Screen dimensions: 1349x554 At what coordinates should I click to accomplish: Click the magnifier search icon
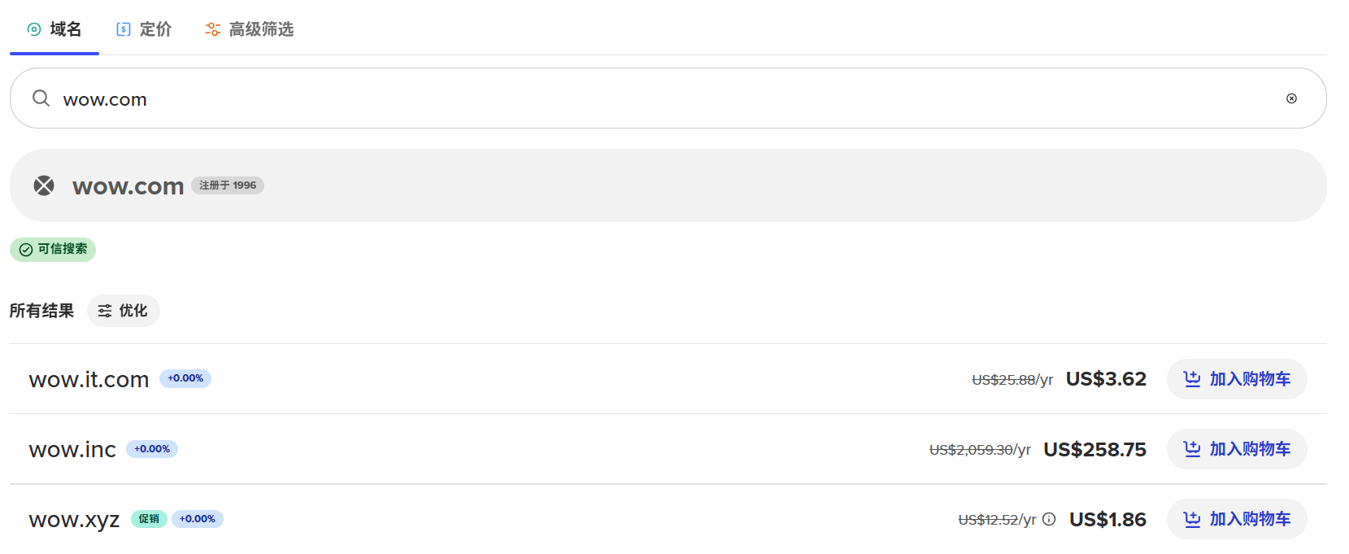(x=41, y=98)
